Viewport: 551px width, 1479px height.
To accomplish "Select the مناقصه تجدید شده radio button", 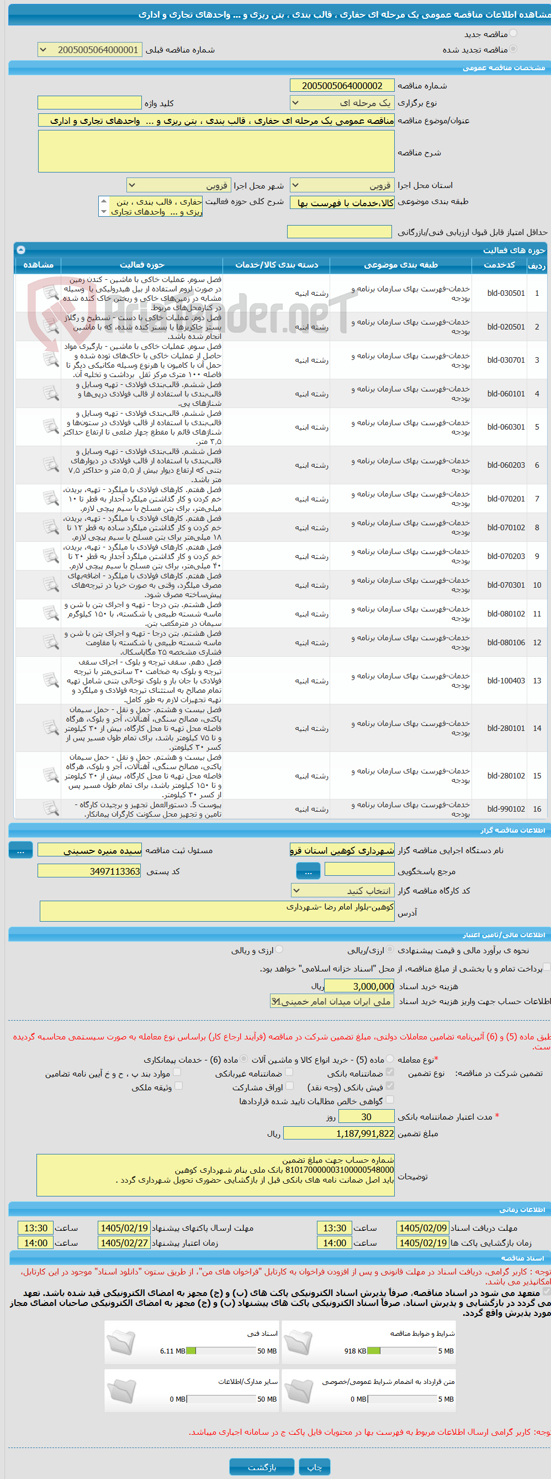I will click(513, 49).
